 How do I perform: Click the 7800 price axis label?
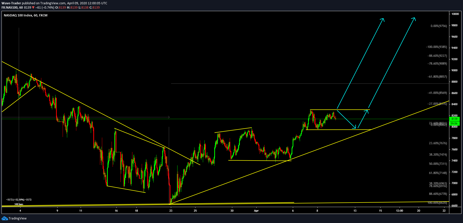tap(454, 138)
